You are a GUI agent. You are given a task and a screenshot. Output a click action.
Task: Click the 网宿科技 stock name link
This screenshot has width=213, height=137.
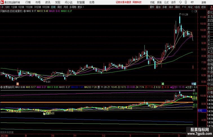pyautogui.click(x=137, y=2)
